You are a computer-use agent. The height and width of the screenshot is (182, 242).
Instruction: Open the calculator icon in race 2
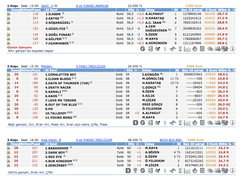tap(202, 123)
